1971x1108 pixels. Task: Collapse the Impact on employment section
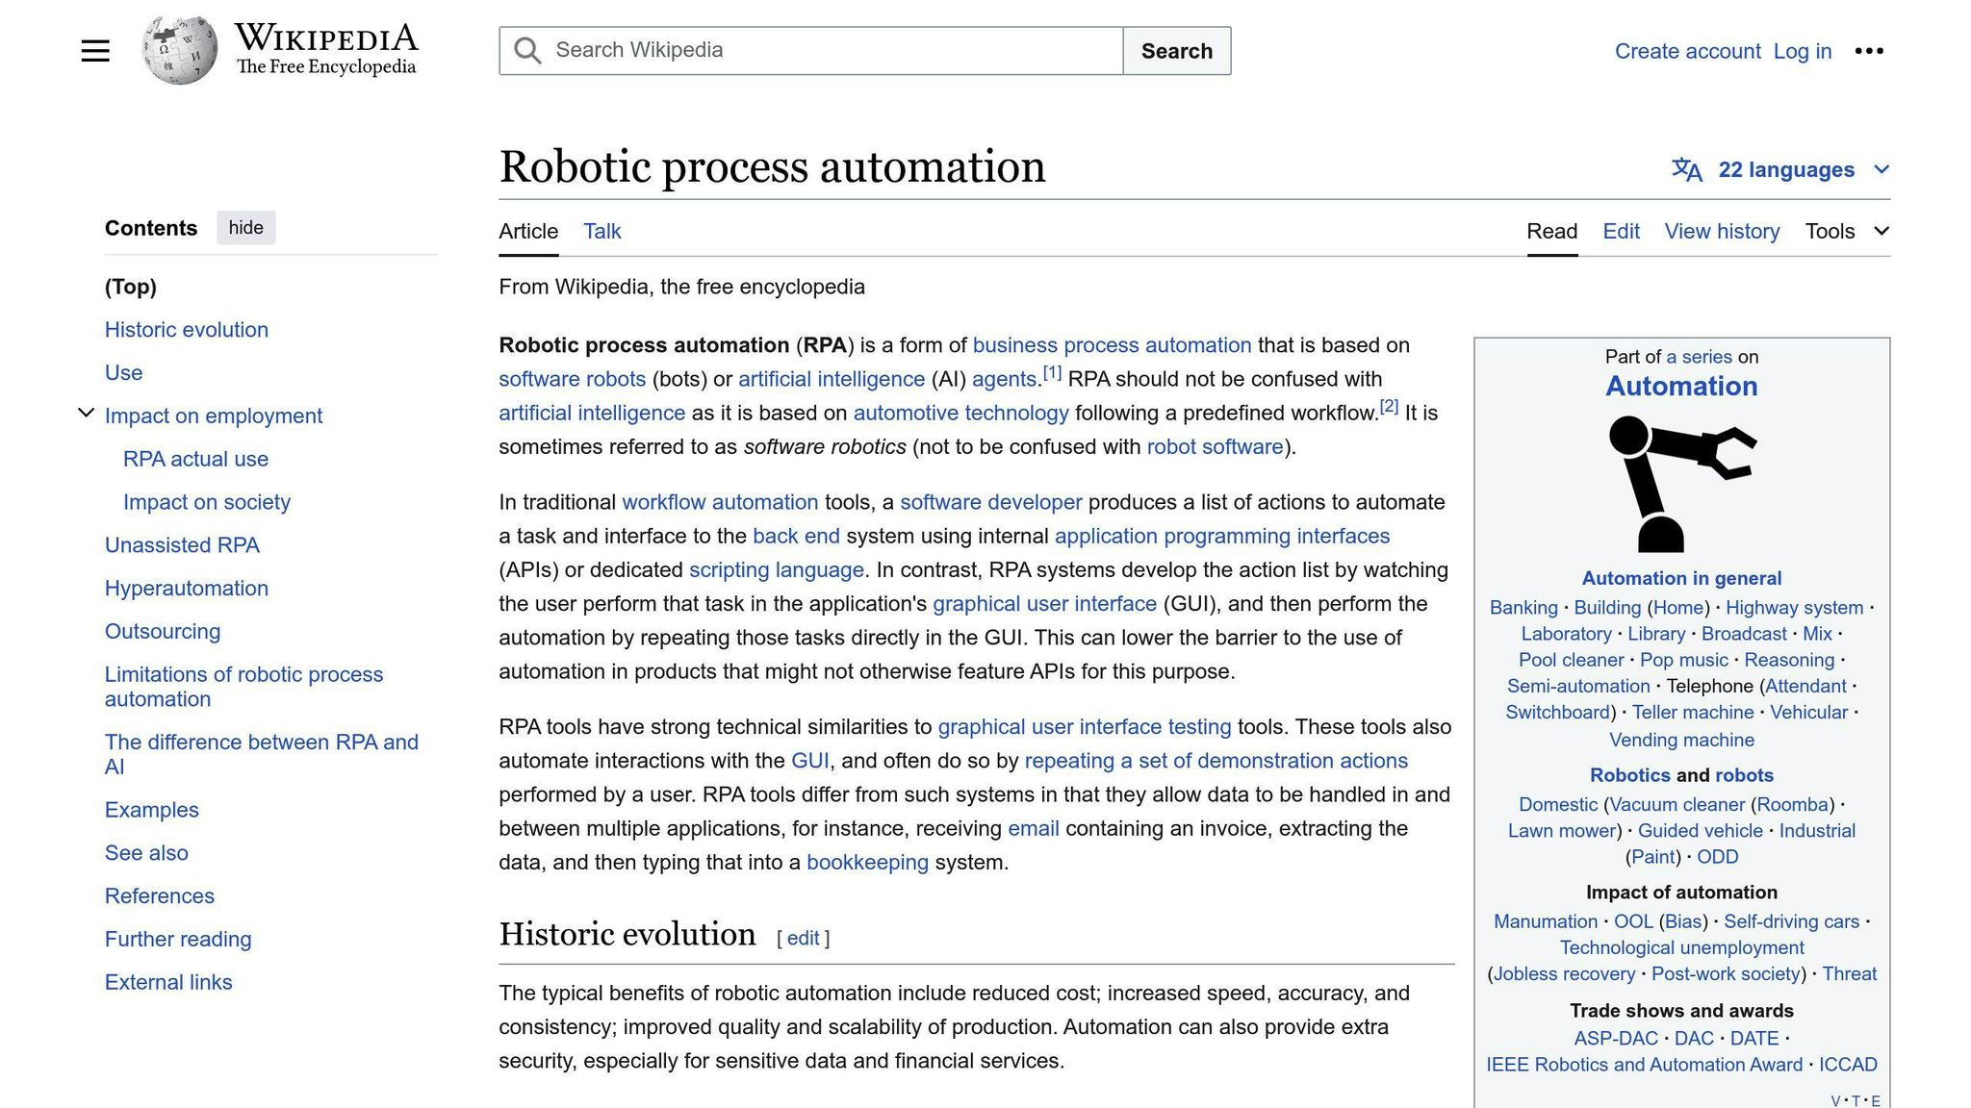(x=86, y=414)
